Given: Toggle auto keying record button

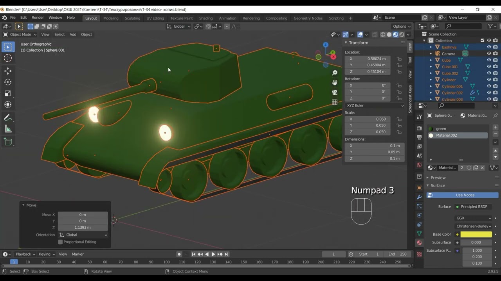Looking at the screenshot, I should 179,254.
